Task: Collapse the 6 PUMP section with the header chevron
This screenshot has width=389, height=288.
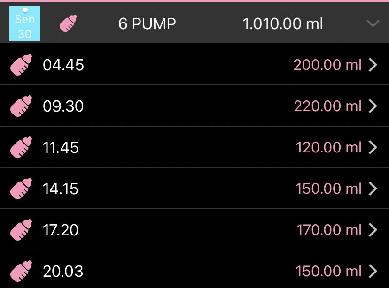Action: [x=373, y=23]
